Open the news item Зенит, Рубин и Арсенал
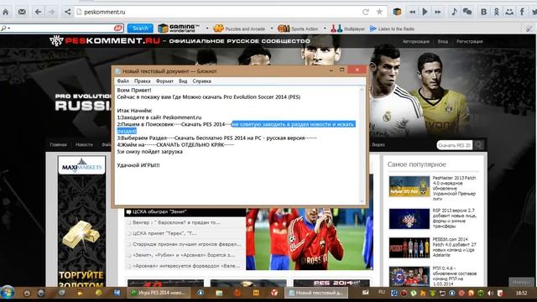537x302 pixels. point(183,255)
